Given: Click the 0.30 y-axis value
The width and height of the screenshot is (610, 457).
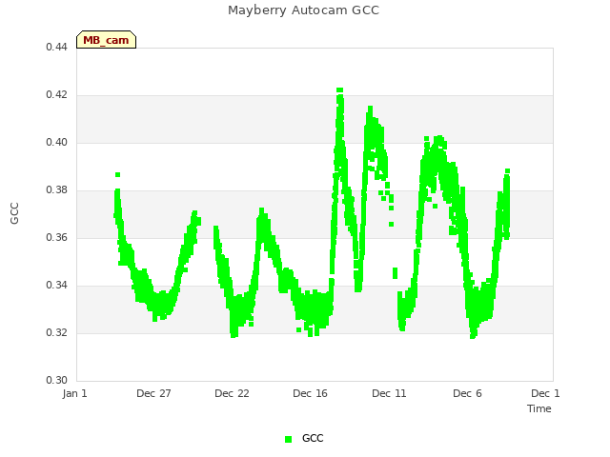Looking at the screenshot, I should point(57,380).
